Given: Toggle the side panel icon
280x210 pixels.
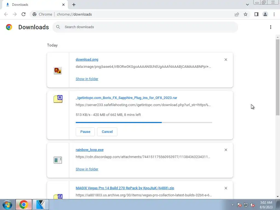Looking at the screenshot, I should 256,14.
